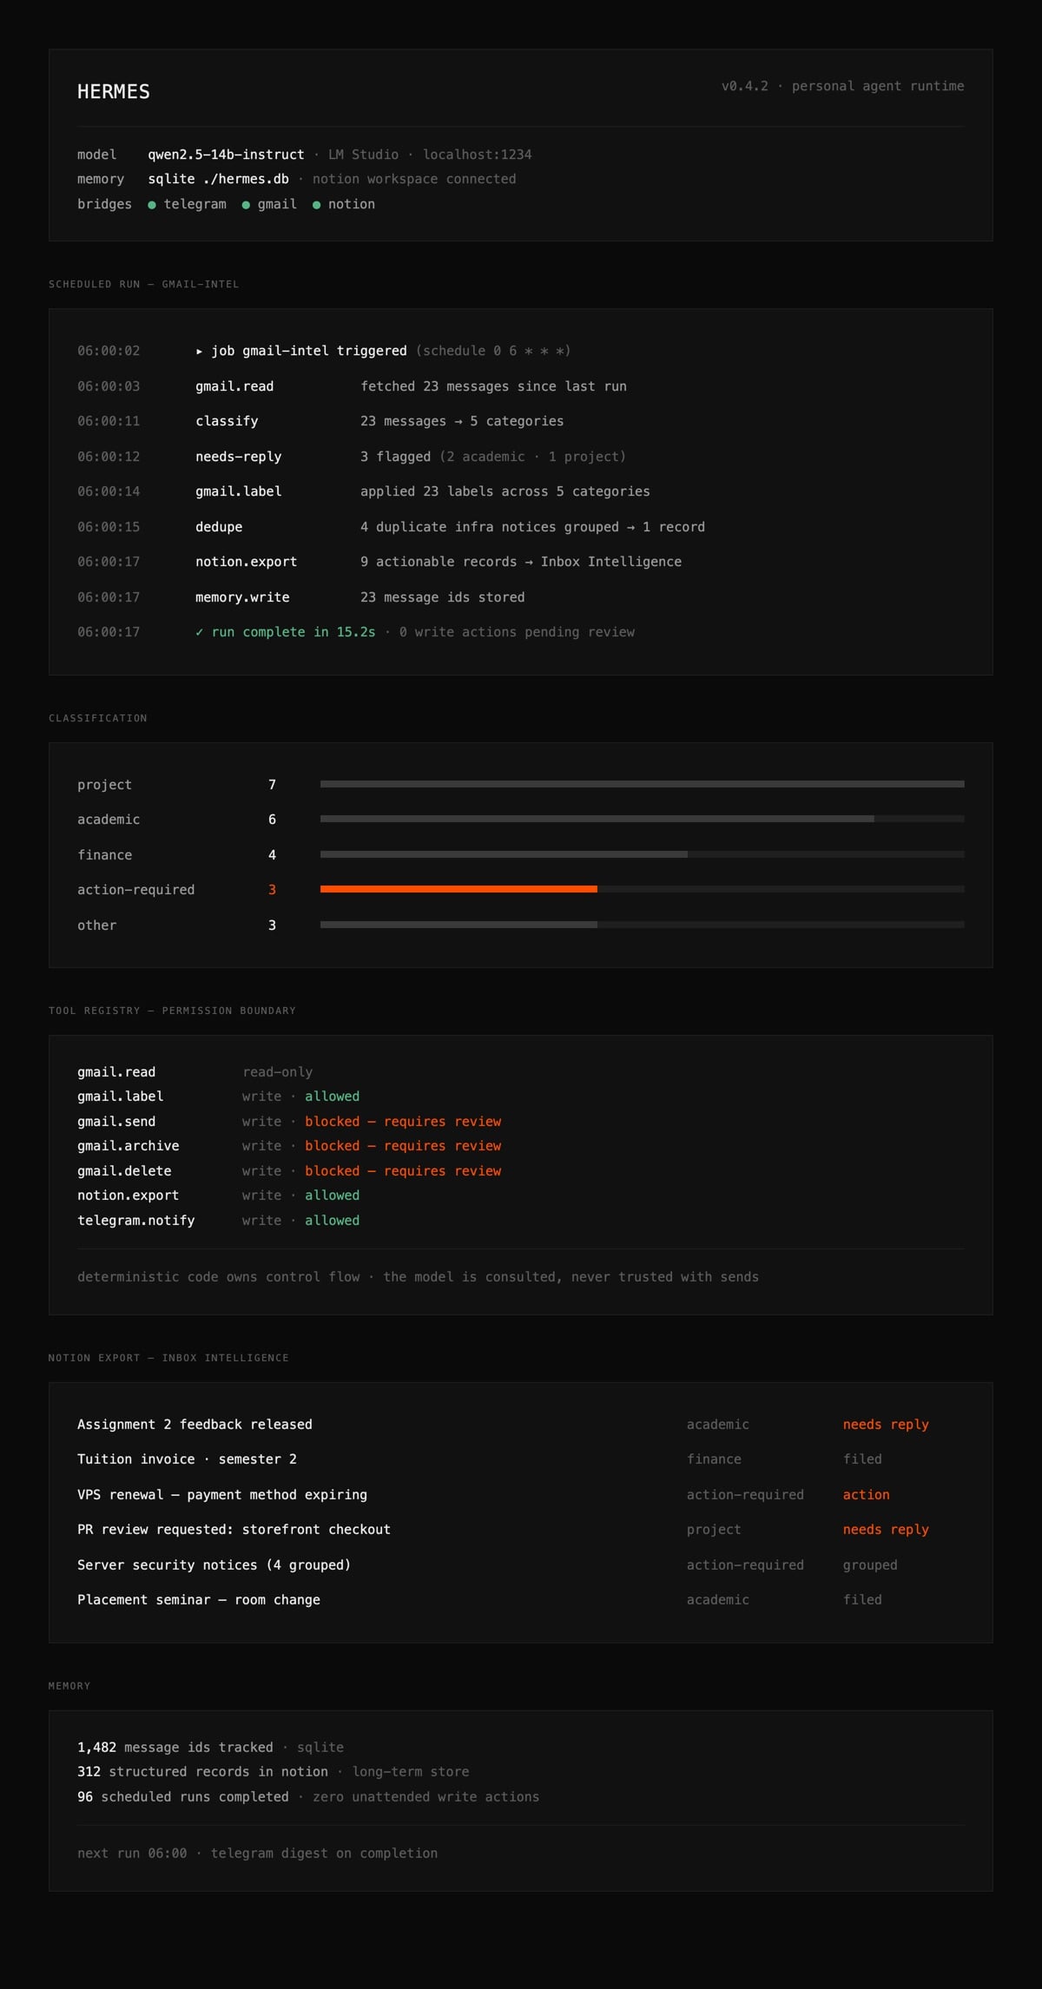
Task: Click the finance category label
Action: 104,855
